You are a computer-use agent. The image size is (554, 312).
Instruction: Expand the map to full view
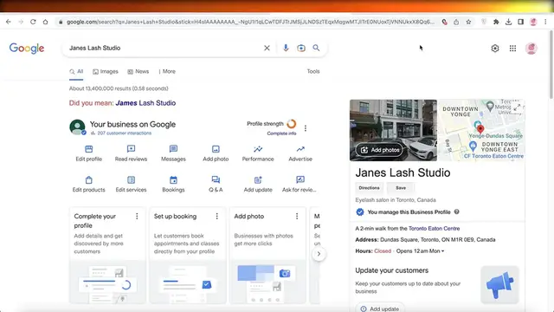tap(517, 107)
